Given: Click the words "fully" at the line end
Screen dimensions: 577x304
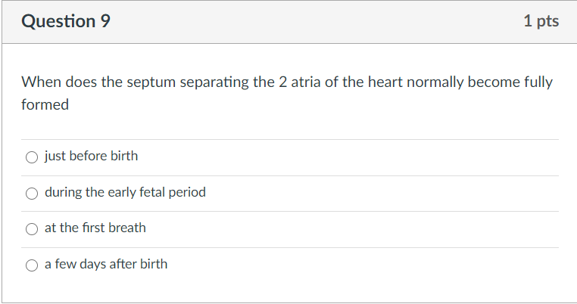Looking at the screenshot, I should (x=538, y=82).
